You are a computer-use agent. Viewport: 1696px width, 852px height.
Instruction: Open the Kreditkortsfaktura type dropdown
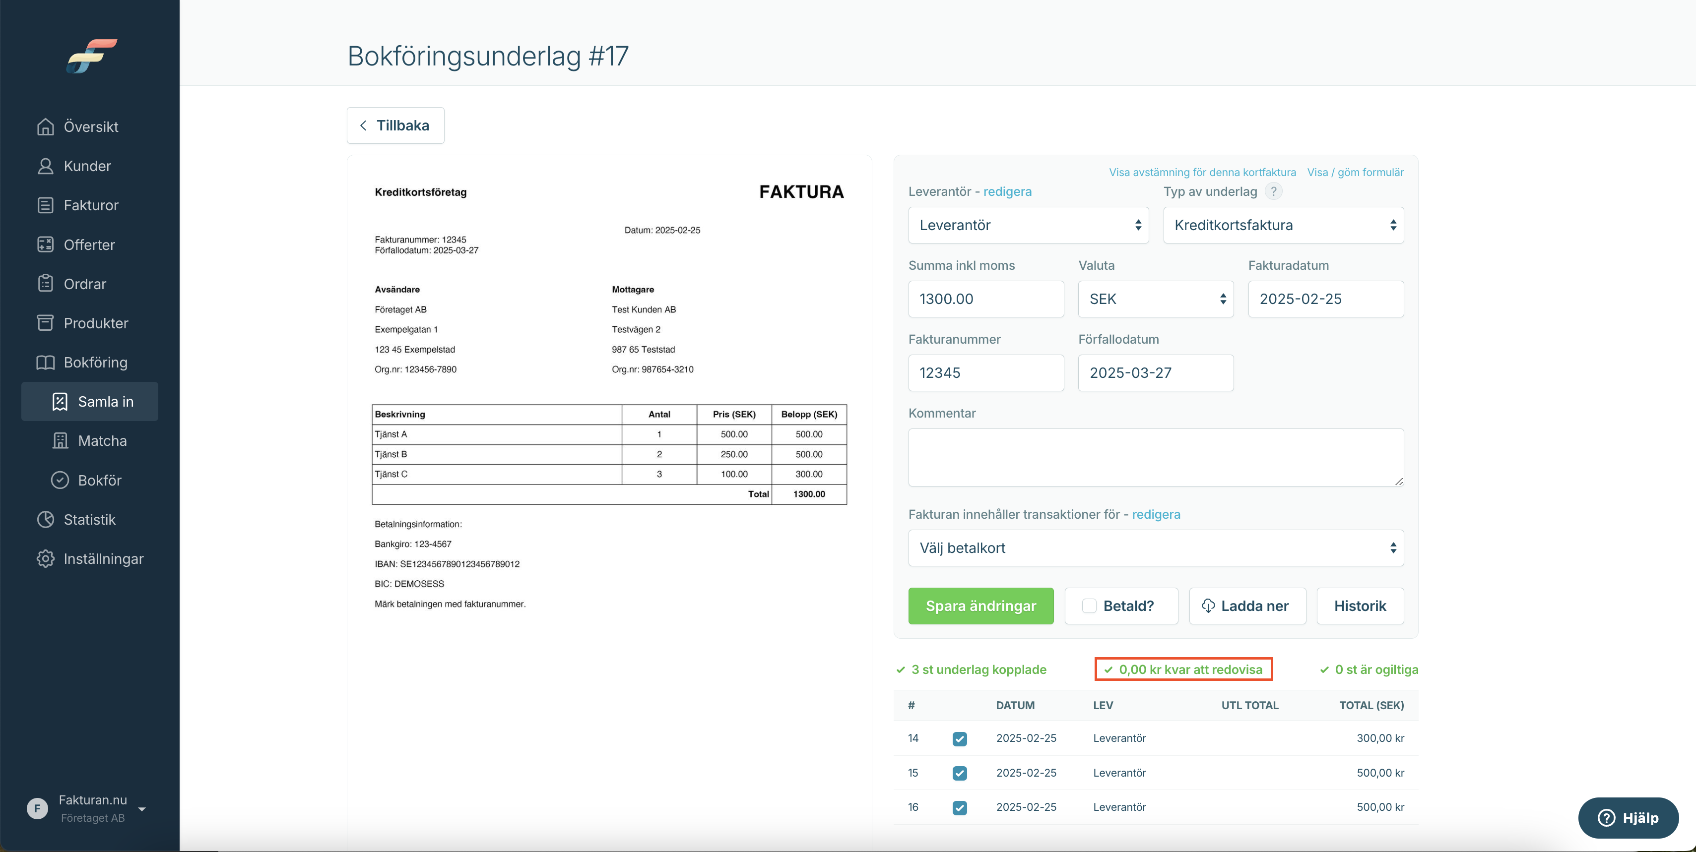1283,225
